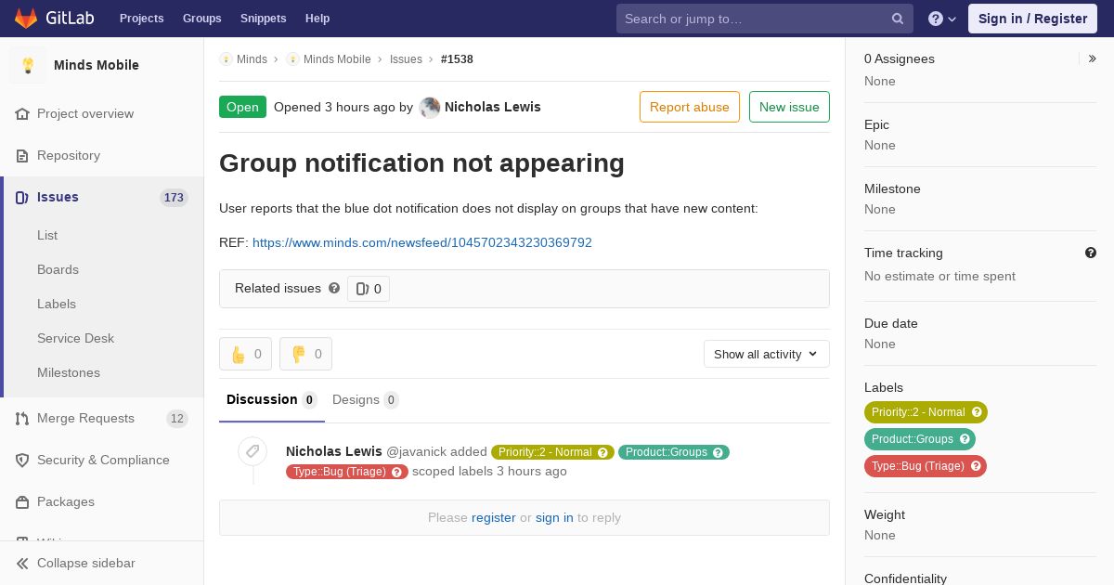Collapse right sidebar with double arrow

coord(1093,58)
